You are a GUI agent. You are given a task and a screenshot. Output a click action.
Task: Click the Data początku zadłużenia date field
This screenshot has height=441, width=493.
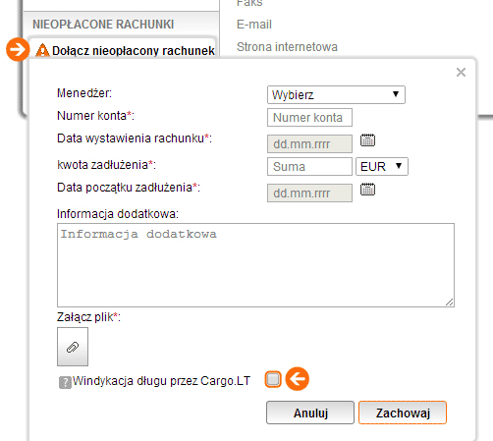[309, 193]
